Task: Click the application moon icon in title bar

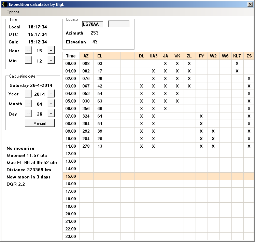Action: click(4, 4)
